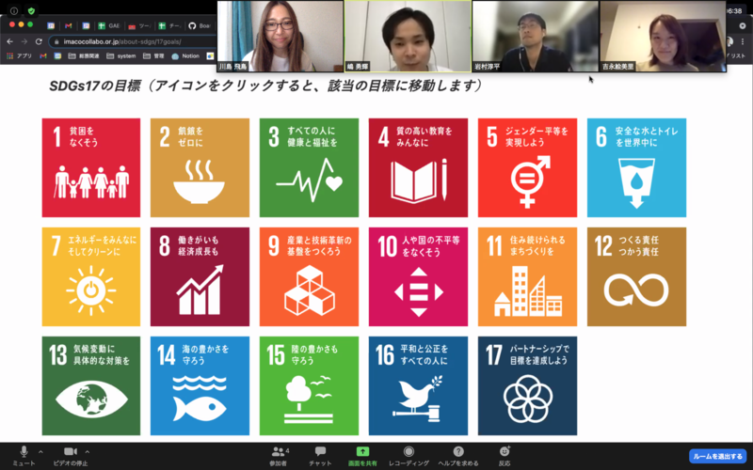Open goal 15 陸の豊かさも守ろう tile
This screenshot has height=470, width=753.
(310, 386)
